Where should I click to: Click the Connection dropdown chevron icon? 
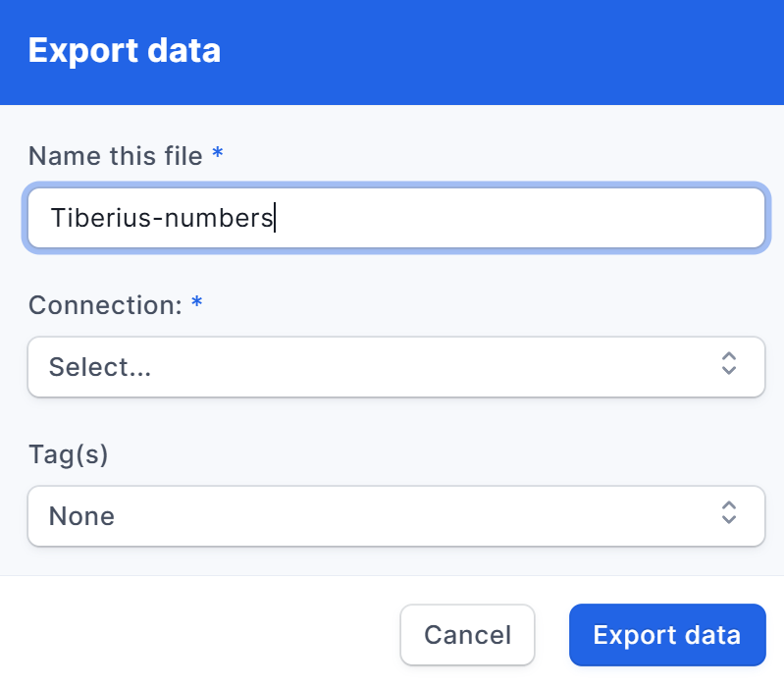tap(728, 363)
